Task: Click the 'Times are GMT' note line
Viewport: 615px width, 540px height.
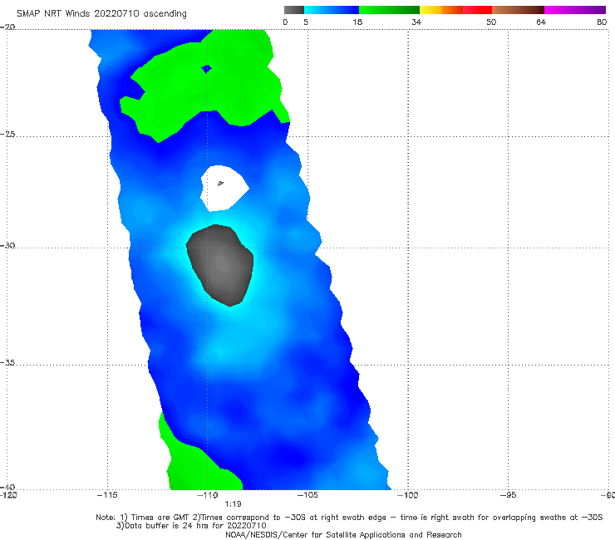Action: pos(349,518)
